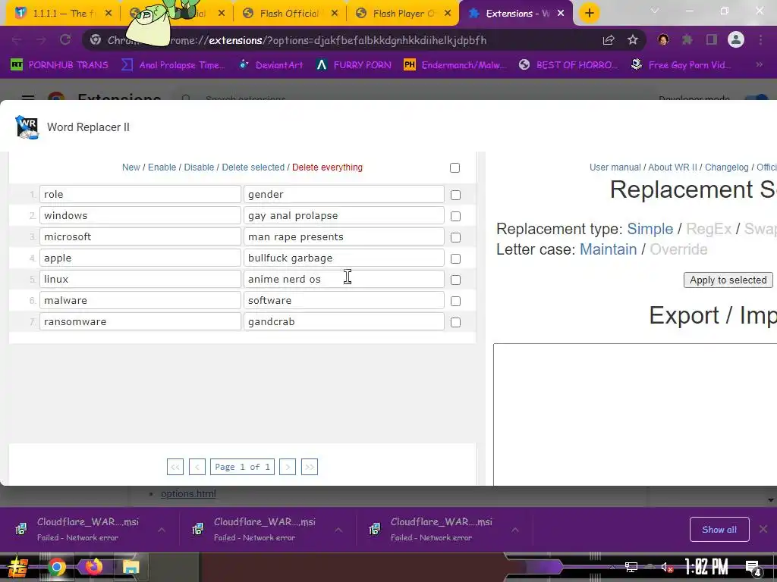Open the DeviantArt bookmark
The width and height of the screenshot is (777, 582).
coord(271,64)
